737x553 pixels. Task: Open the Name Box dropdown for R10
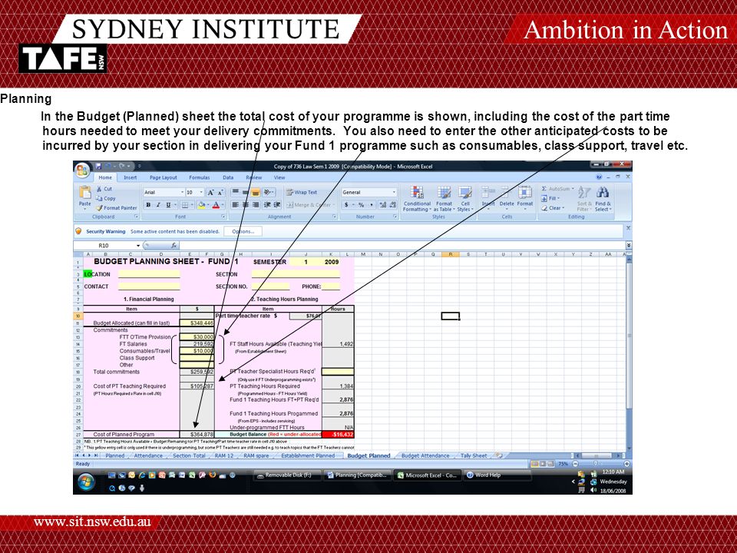click(x=138, y=246)
